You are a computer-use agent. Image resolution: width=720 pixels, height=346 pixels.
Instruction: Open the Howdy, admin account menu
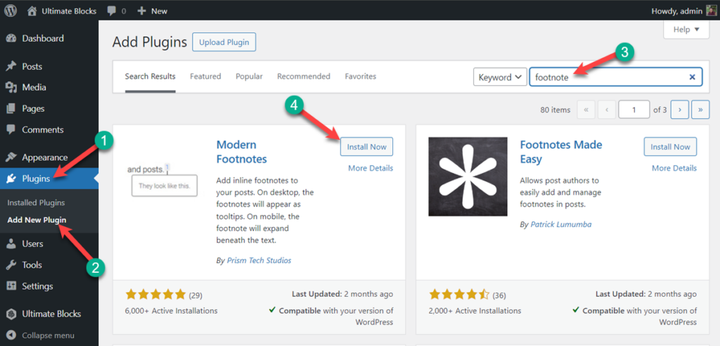pos(683,11)
